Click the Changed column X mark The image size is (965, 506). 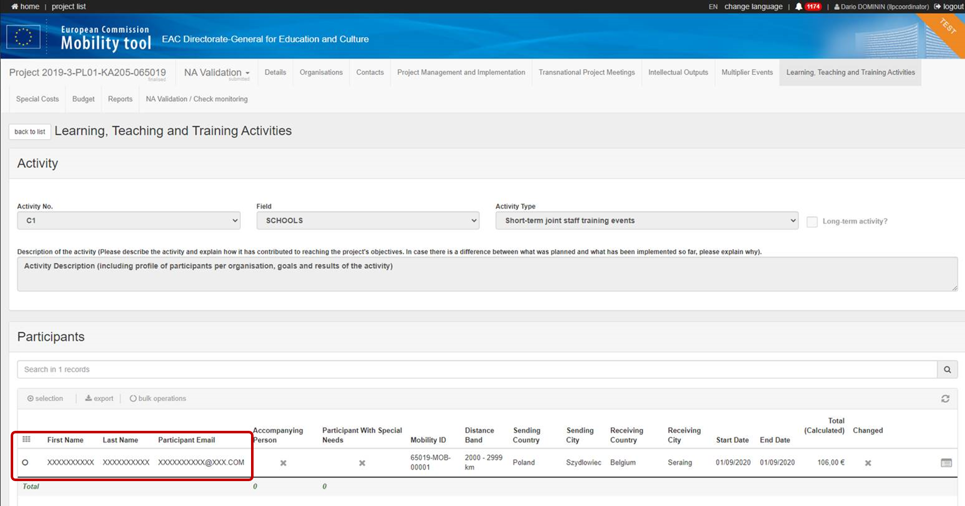point(868,463)
